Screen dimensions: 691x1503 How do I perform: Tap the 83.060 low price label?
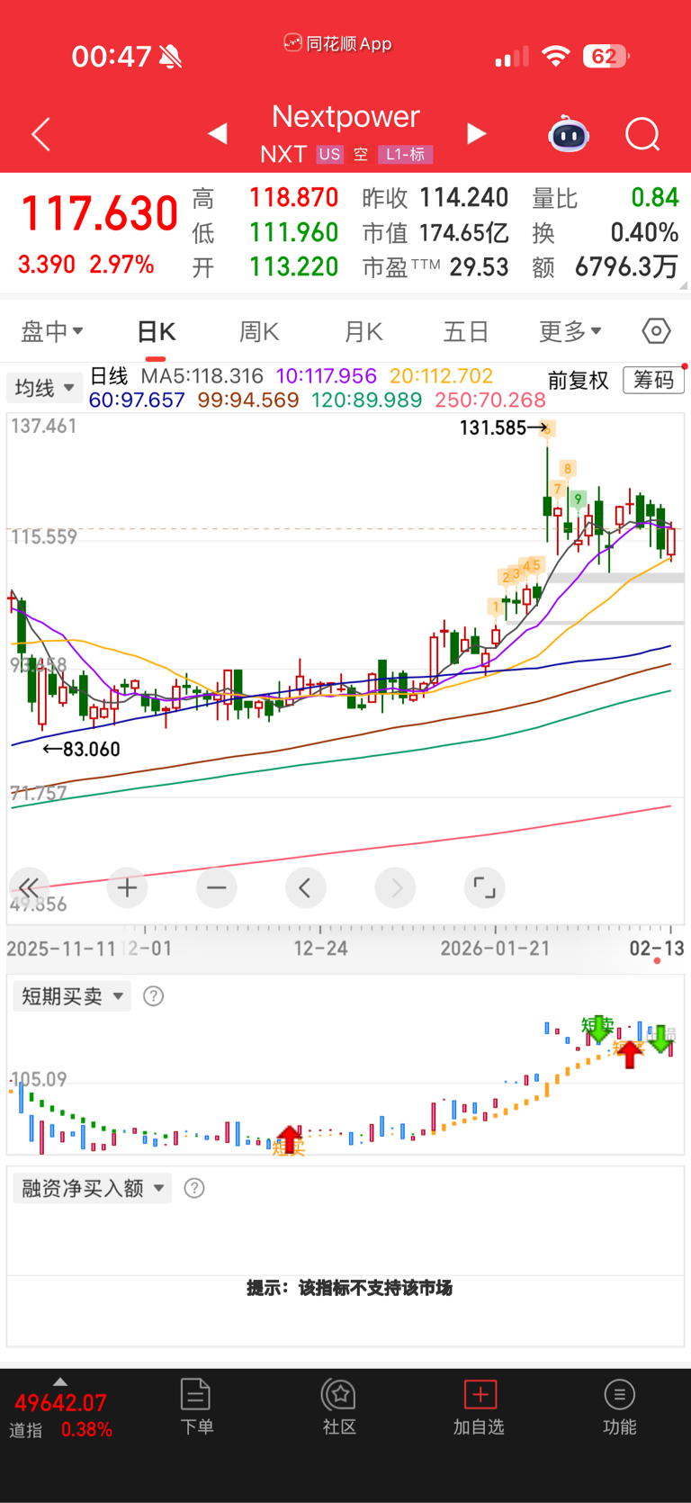pos(92,749)
